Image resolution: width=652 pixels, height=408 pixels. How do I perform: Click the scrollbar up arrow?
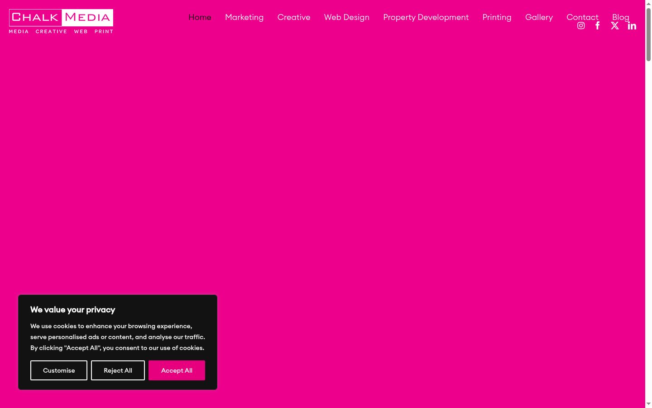click(648, 4)
